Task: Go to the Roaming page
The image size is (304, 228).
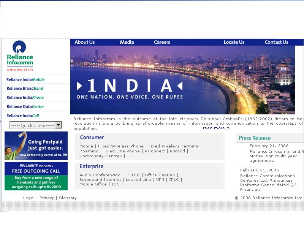Action: click(89, 151)
